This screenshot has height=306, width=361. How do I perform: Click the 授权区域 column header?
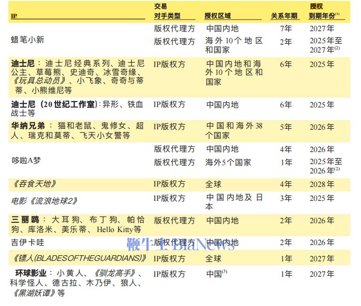218,16
